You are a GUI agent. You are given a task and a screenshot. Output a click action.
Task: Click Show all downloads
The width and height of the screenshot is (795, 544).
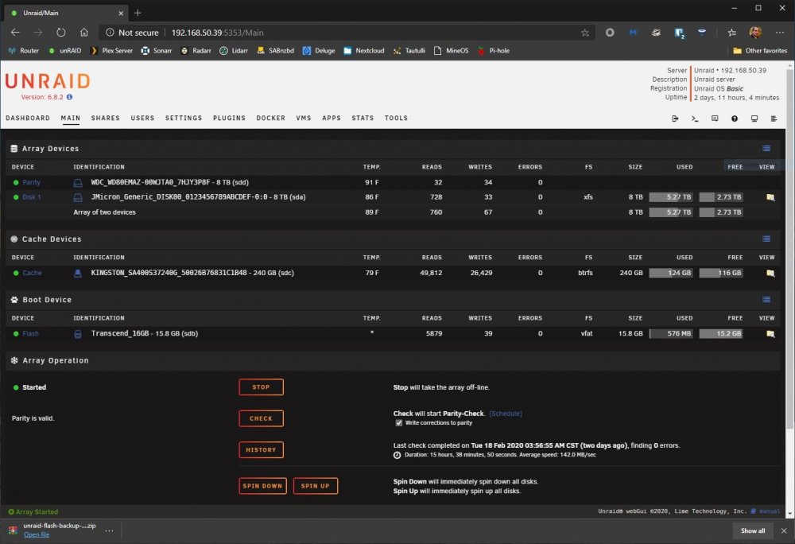[x=753, y=530]
